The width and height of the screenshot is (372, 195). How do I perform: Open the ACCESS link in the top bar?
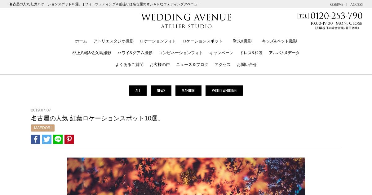tap(356, 4)
